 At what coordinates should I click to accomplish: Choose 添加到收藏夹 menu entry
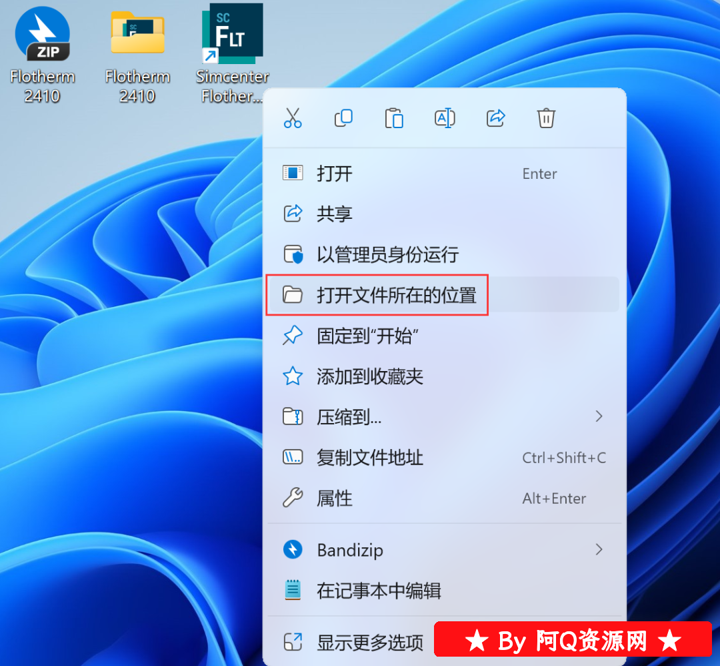(443, 376)
